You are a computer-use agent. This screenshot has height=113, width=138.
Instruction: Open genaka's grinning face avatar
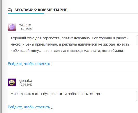(x=12, y=82)
